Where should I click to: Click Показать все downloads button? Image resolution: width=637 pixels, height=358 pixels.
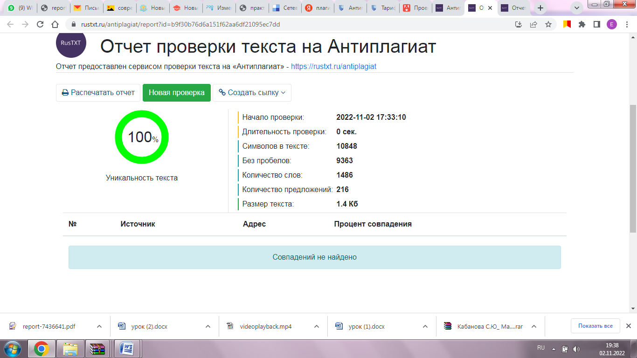(x=595, y=326)
